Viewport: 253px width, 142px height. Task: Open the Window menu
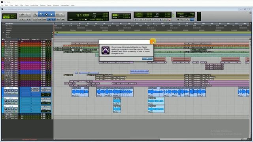pyautogui.click(x=56, y=5)
